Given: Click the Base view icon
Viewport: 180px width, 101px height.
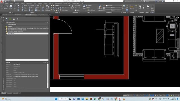Looking at the screenshot, I should (148, 7).
